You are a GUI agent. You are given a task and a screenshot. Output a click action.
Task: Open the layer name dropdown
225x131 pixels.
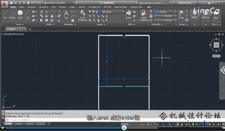coord(112,12)
